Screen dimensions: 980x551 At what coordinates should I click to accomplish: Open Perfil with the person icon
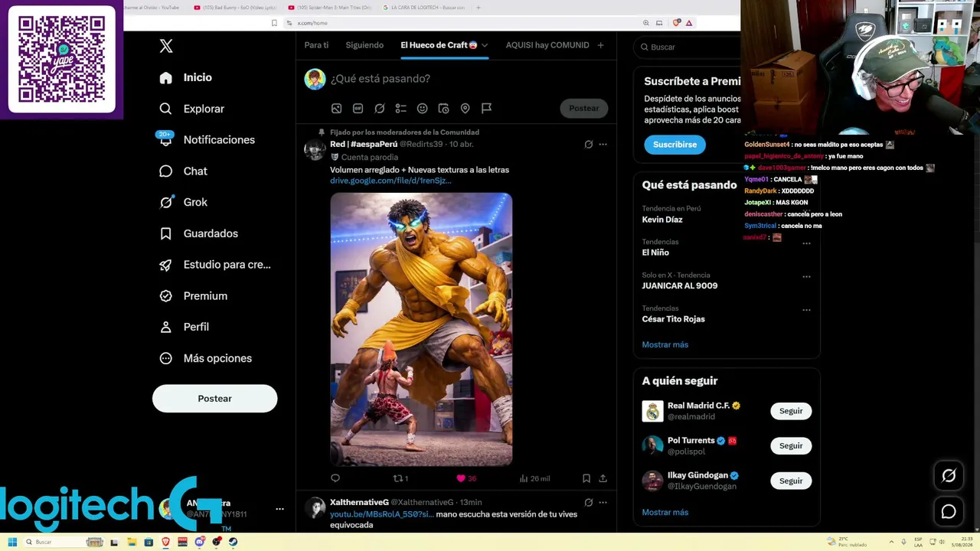pyautogui.click(x=166, y=327)
